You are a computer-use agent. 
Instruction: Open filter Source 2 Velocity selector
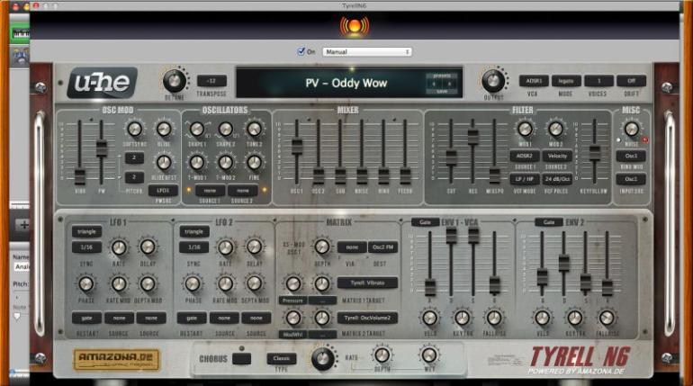[x=557, y=156]
